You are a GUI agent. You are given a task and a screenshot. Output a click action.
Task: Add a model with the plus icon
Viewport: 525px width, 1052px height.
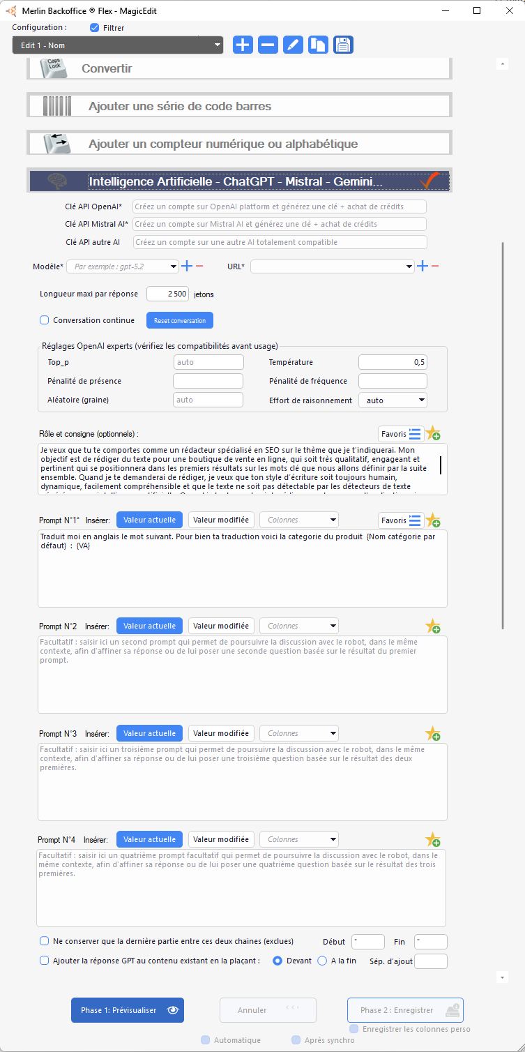coord(187,266)
